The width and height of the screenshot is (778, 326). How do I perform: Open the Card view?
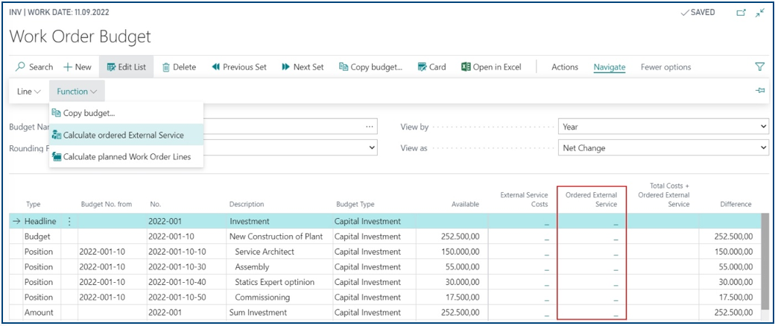431,67
